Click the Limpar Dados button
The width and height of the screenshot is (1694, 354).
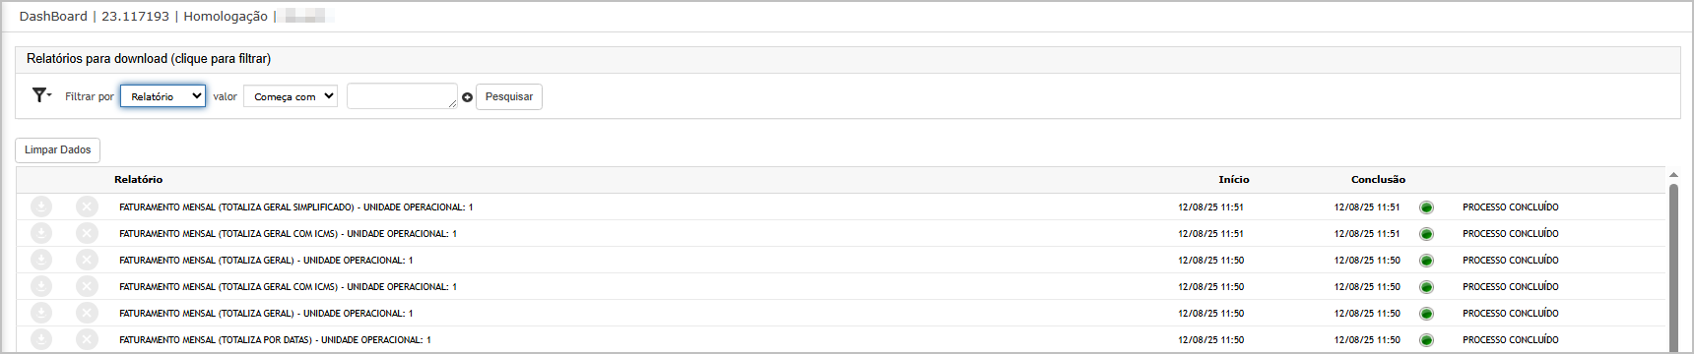click(x=58, y=149)
